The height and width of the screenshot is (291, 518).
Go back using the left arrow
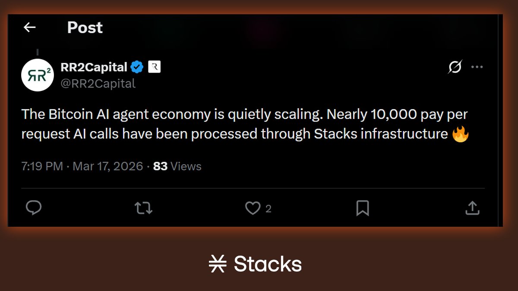click(29, 28)
